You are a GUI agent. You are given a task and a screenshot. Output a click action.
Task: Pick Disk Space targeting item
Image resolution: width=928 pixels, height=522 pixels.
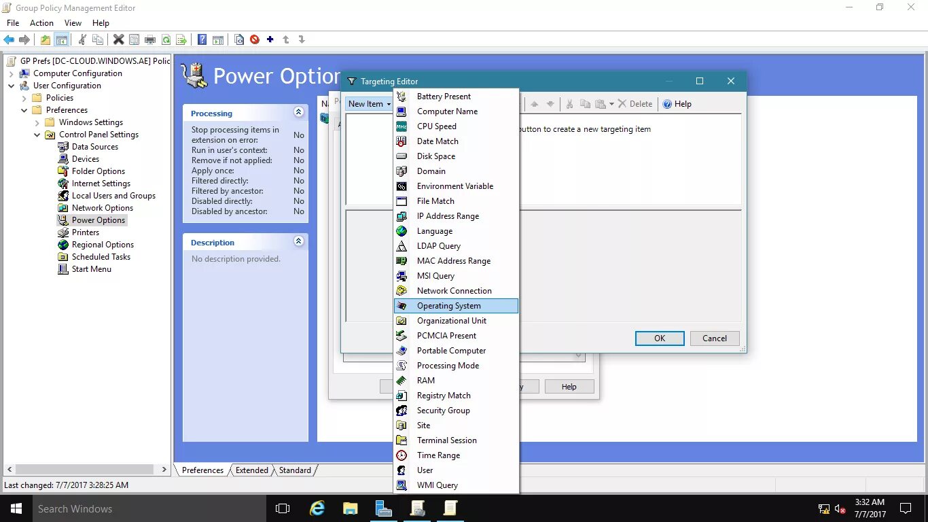coord(456,156)
